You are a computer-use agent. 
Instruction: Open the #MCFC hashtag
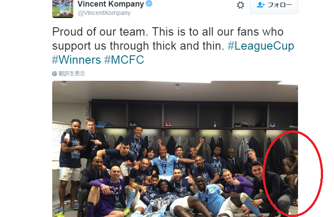124,60
